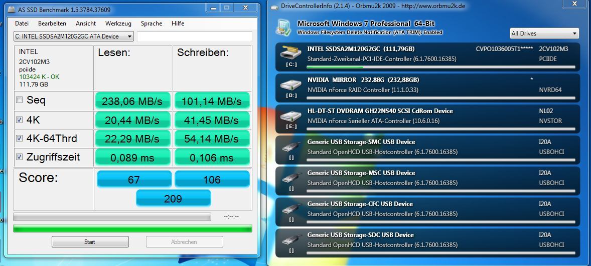Screen dimensions: 591x266
Task: Open the All Drives dropdown
Action: (544, 33)
